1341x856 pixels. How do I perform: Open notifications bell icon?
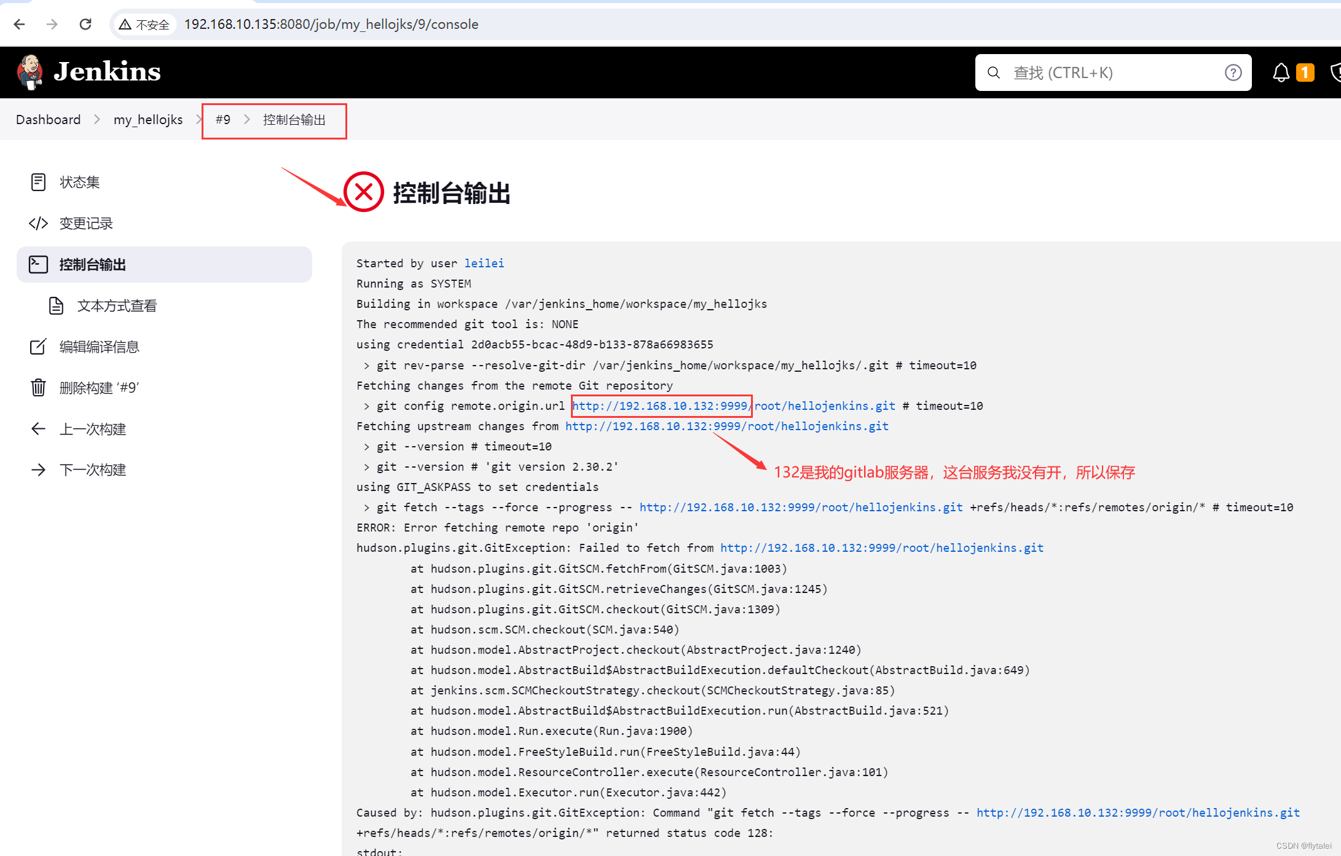point(1281,73)
